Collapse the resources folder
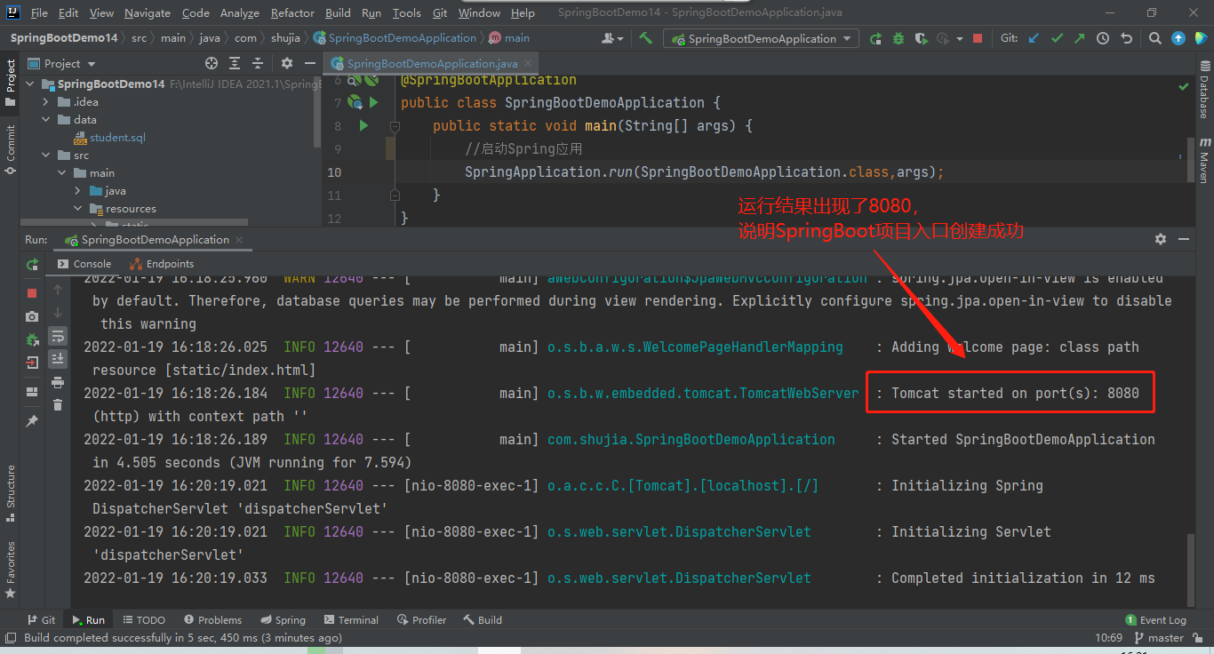The width and height of the screenshot is (1214, 654). click(79, 209)
